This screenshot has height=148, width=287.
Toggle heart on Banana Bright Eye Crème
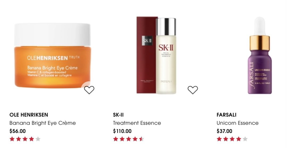pyautogui.click(x=89, y=90)
